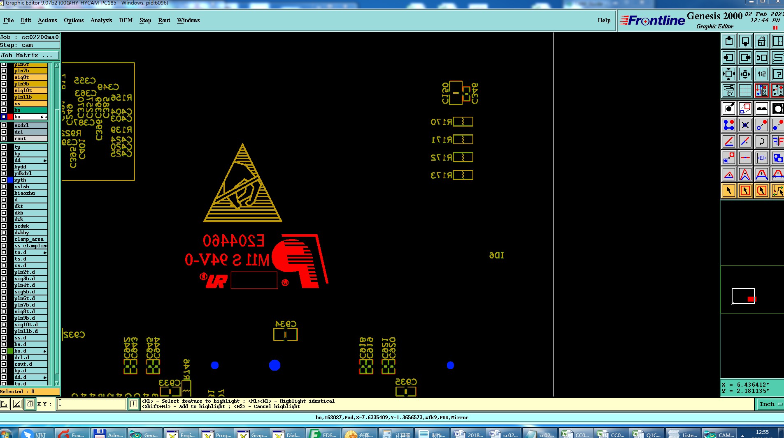Viewport: 784px width, 438px height.
Task: Select the rectangle select arrow tool
Action: pyautogui.click(x=745, y=191)
